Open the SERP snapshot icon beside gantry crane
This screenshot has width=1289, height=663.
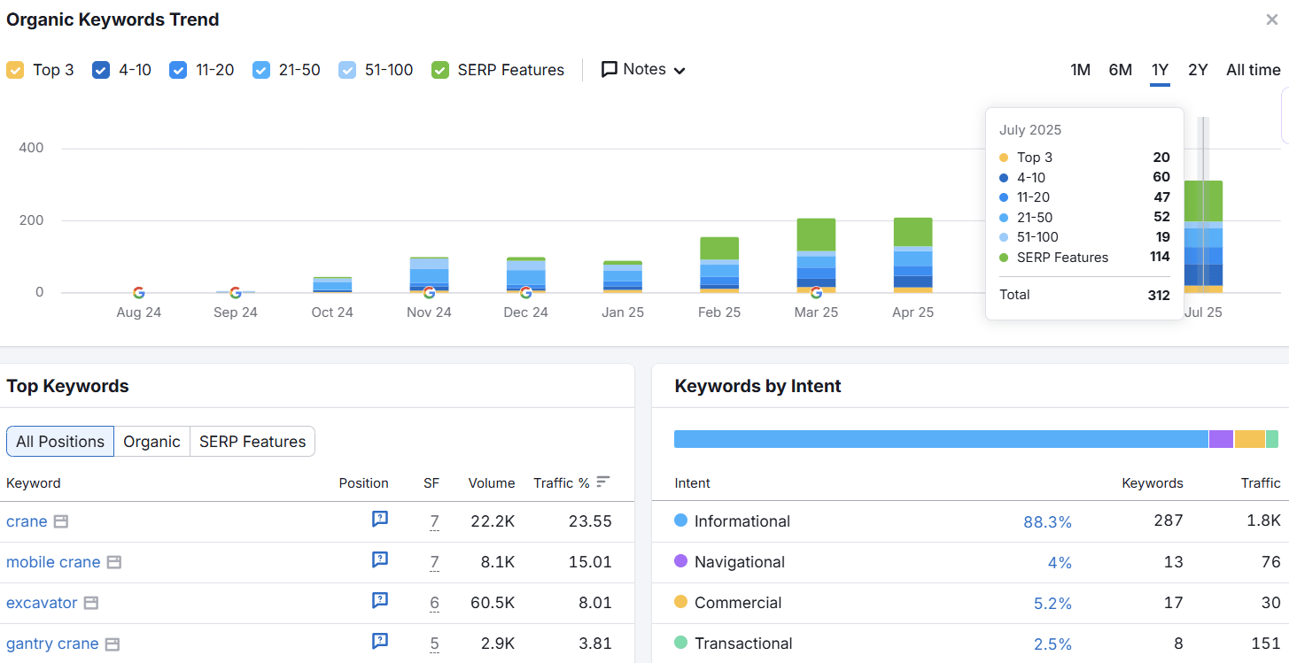(x=113, y=644)
